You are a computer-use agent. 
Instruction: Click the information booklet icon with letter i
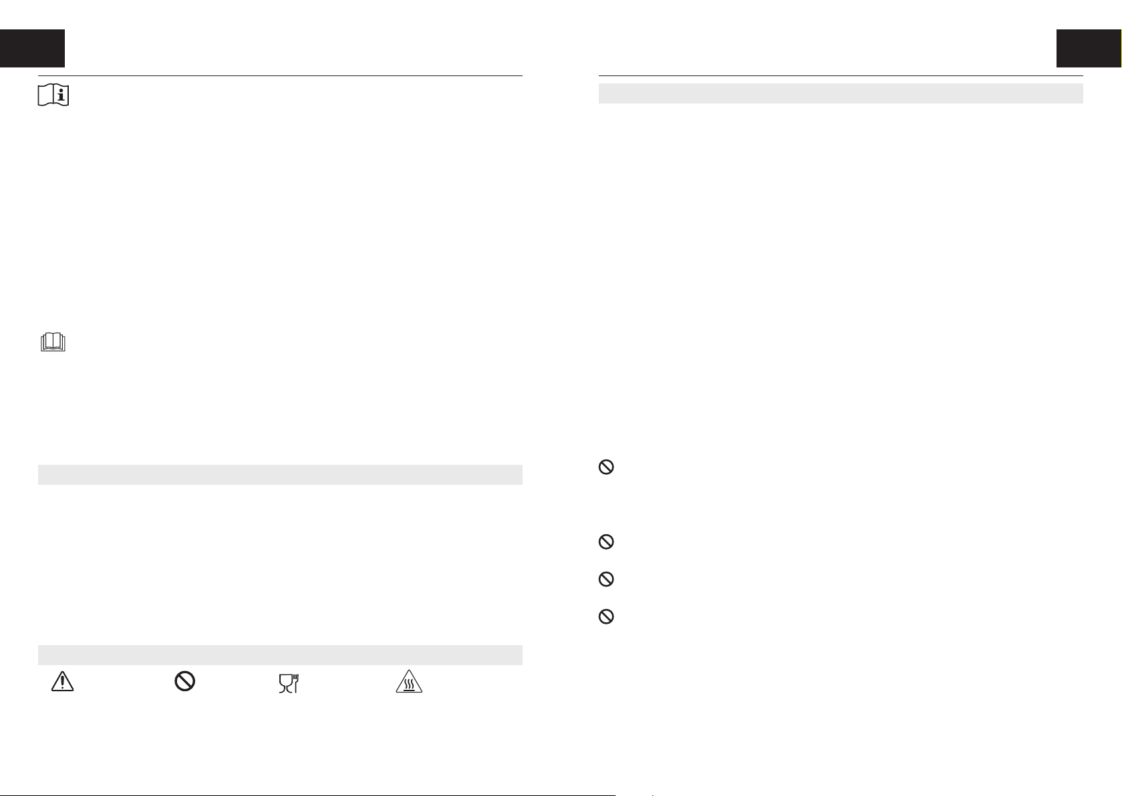pyautogui.click(x=54, y=96)
